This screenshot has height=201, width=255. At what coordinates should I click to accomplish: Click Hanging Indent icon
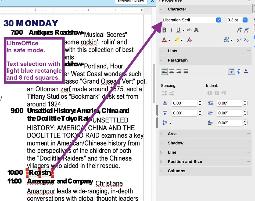224,93
